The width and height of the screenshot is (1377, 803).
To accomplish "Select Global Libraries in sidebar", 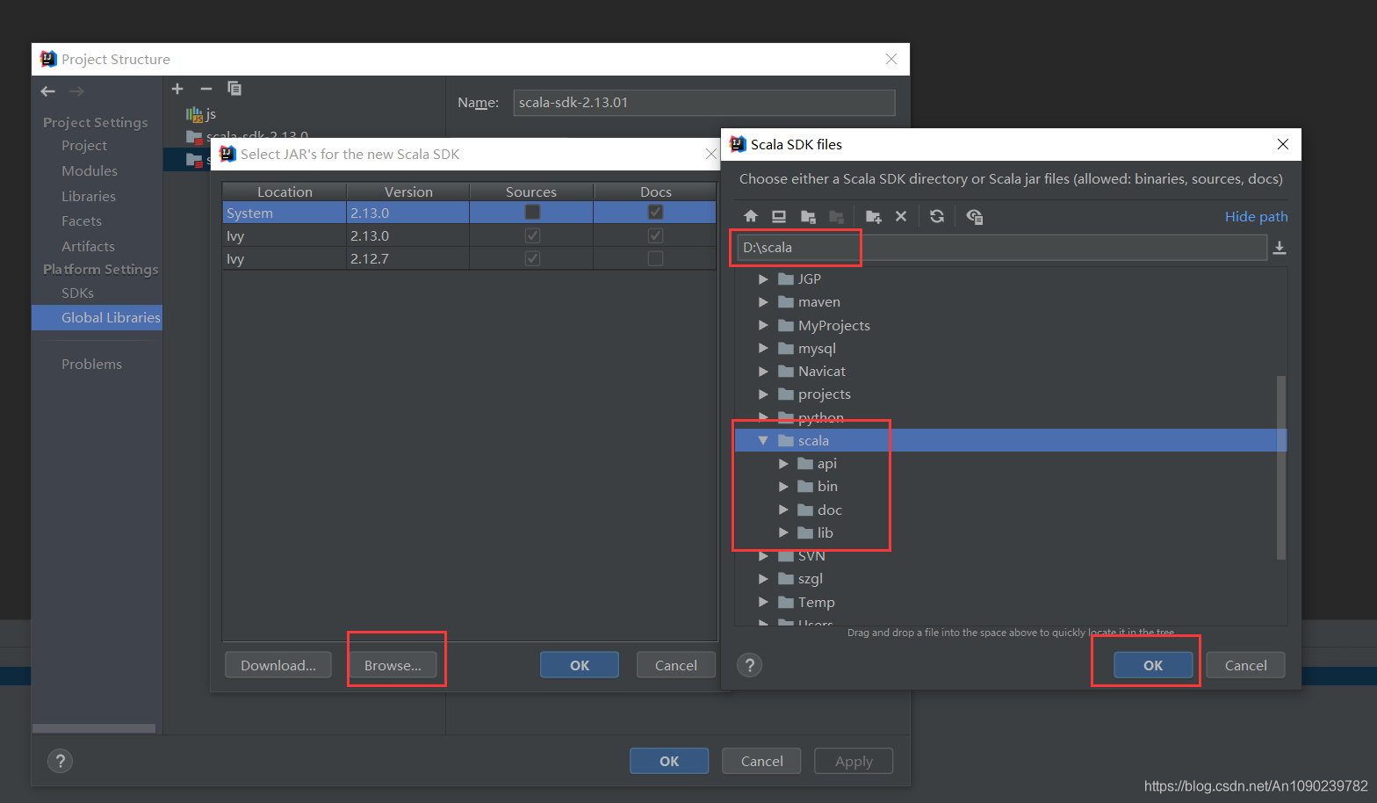I will (97, 317).
